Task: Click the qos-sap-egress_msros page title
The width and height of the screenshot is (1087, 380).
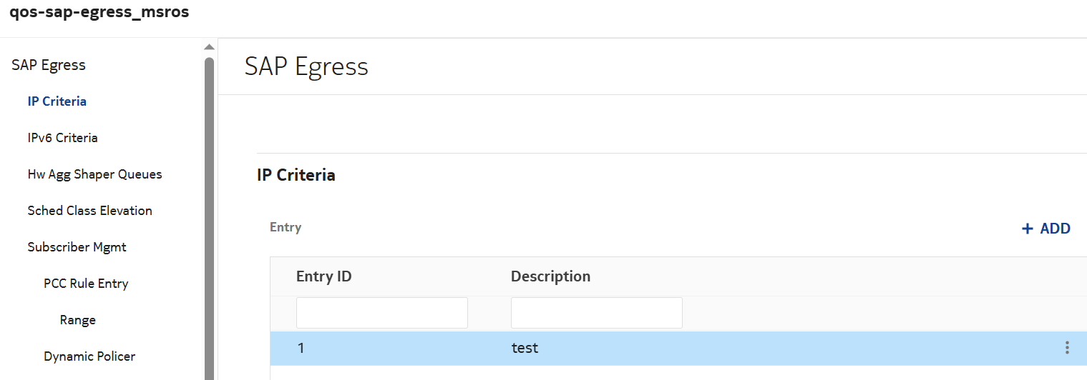Action: (x=99, y=13)
